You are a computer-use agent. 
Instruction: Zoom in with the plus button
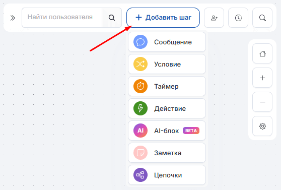pyautogui.click(x=262, y=78)
